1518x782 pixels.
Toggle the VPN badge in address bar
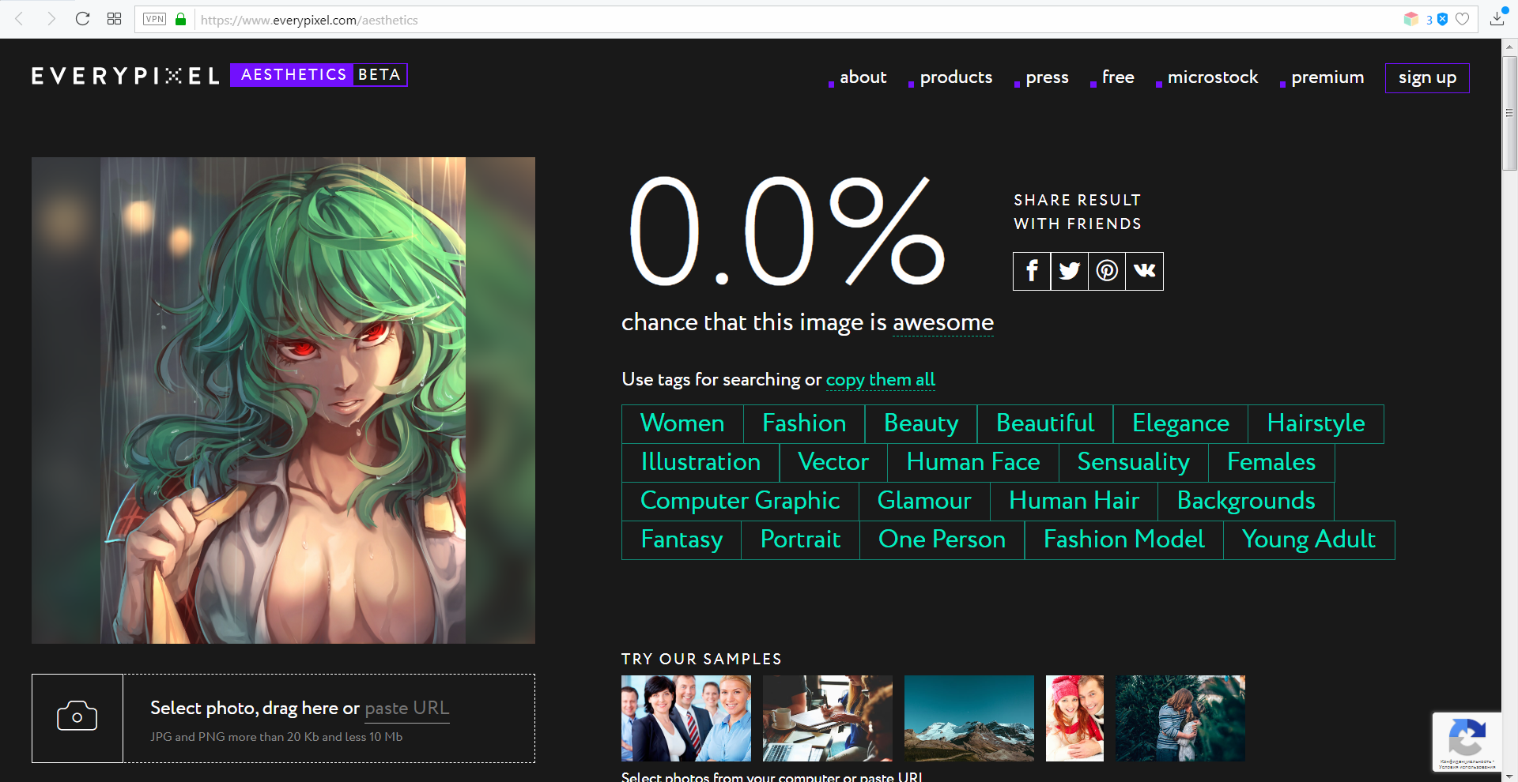(x=155, y=19)
